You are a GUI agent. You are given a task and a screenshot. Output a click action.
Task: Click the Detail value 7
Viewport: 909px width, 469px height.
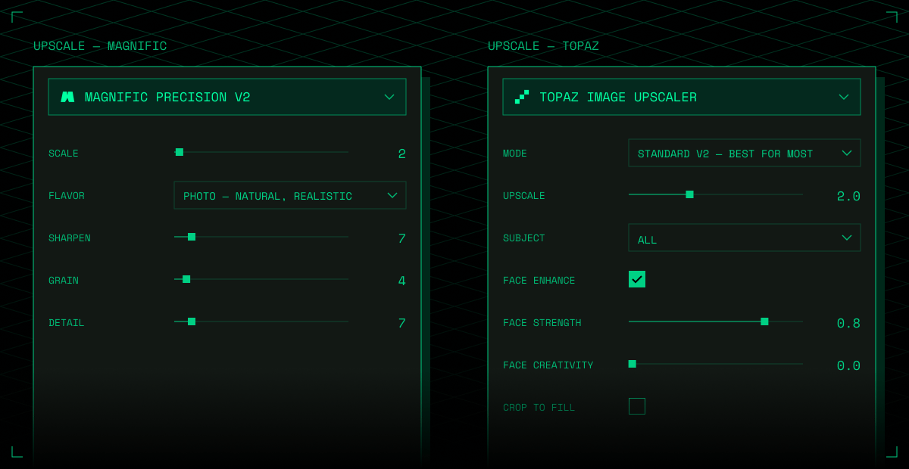tap(402, 324)
